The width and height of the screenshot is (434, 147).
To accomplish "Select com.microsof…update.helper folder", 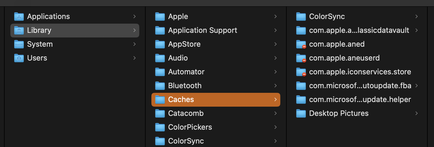I will coord(360,99).
